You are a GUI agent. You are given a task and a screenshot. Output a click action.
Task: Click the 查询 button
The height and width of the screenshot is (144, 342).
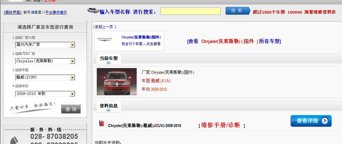71,109
